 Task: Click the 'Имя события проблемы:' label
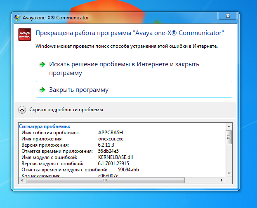[x=50, y=133]
